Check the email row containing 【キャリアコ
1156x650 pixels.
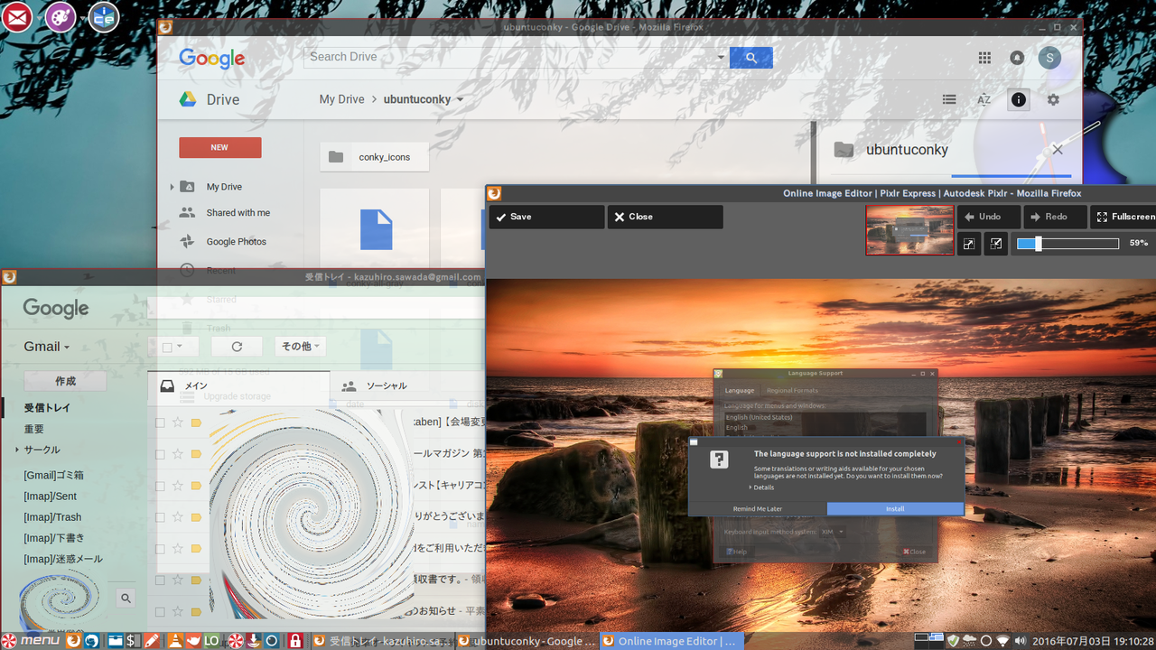point(160,486)
